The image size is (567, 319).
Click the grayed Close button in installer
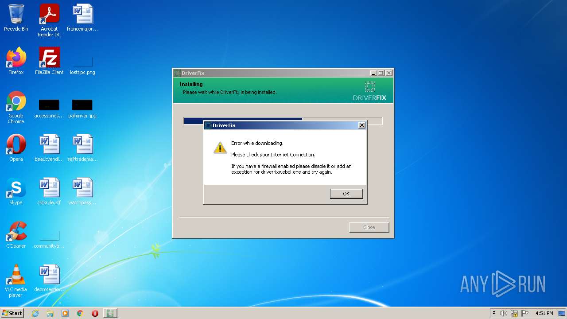(x=369, y=227)
